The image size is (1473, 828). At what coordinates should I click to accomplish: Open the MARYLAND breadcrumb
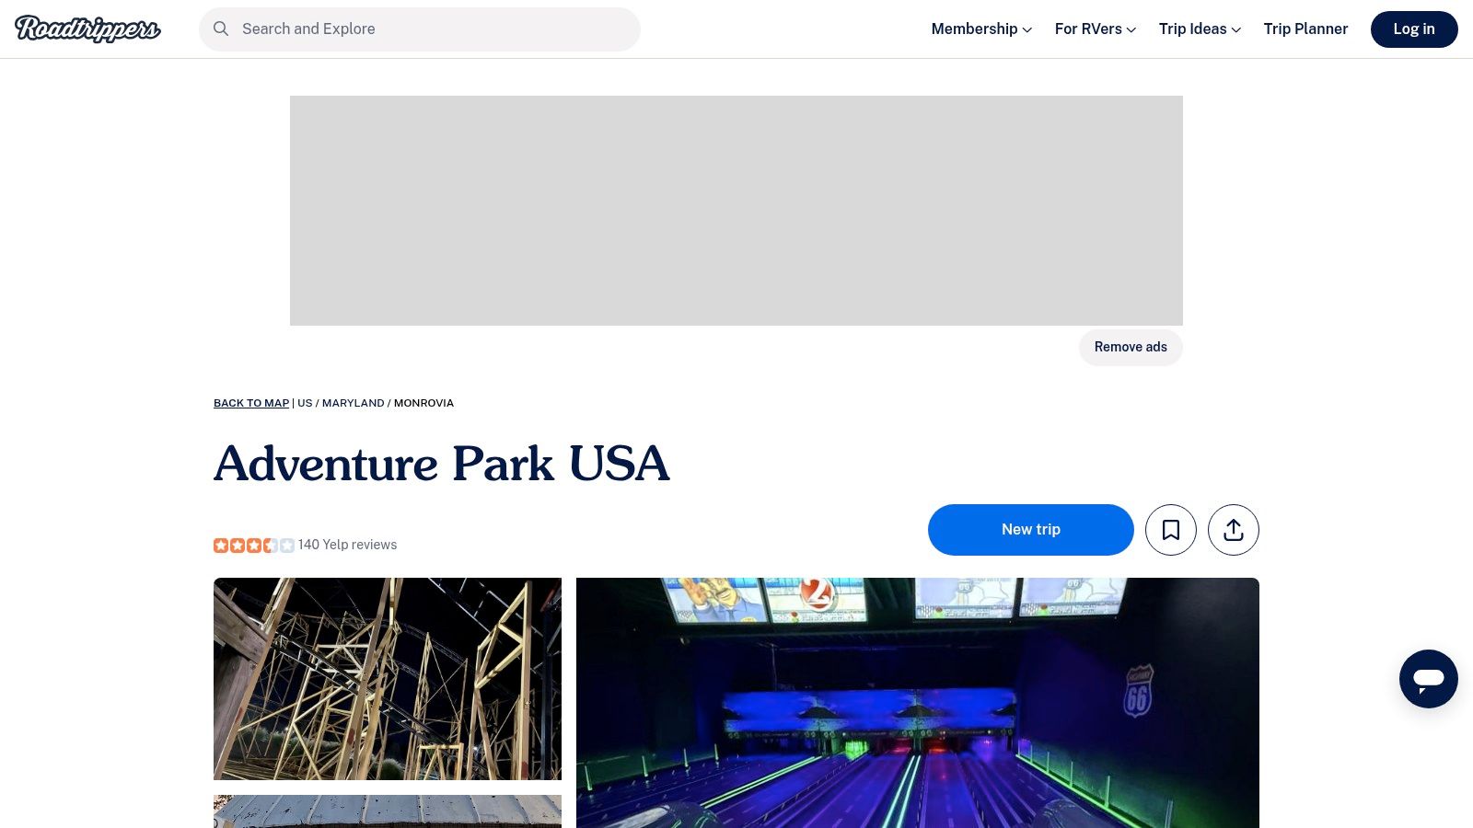(353, 403)
